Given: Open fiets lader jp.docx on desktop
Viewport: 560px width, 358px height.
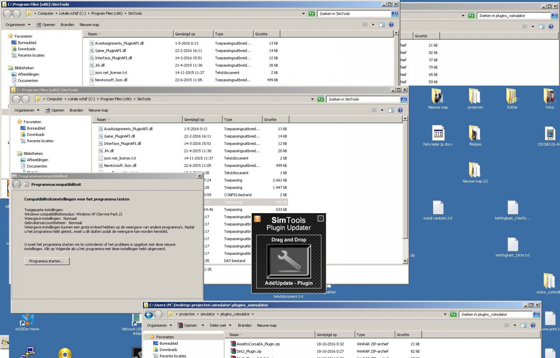Looking at the screenshot, I should 438,136.
